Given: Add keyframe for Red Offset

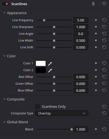Looking at the screenshot, I should pos(96,77).
